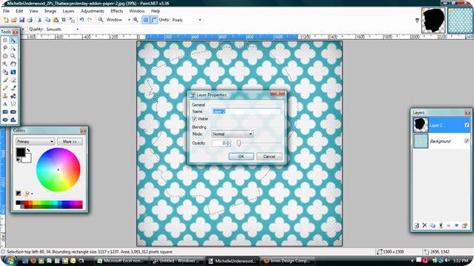This screenshot has width=474, height=266.
Task: Open the Image menu
Action: click(x=50, y=11)
